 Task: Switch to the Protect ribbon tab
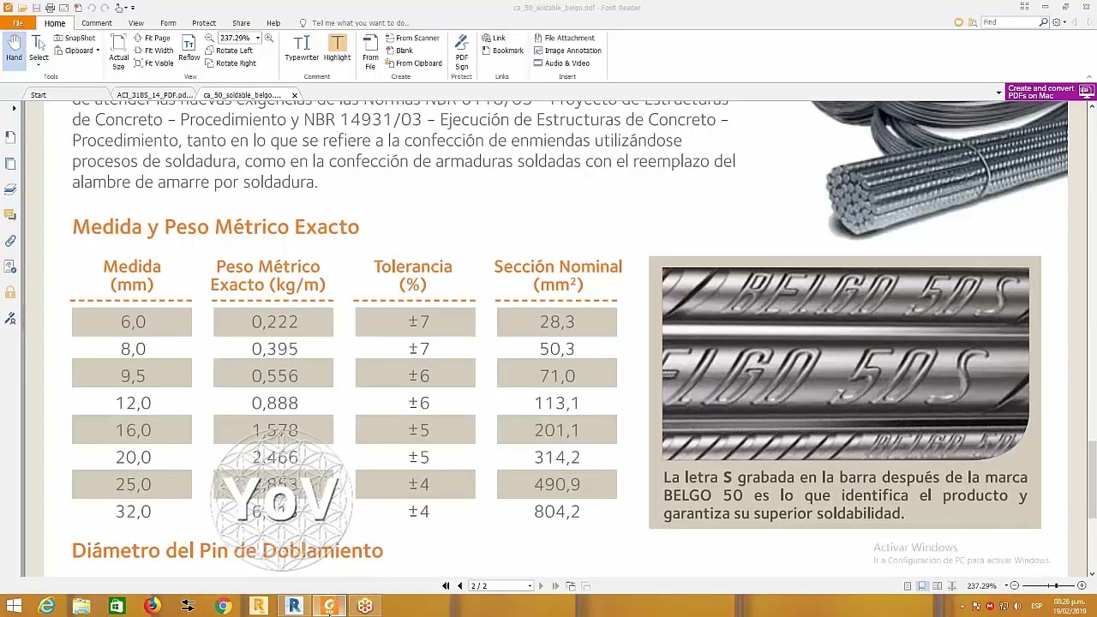[204, 23]
